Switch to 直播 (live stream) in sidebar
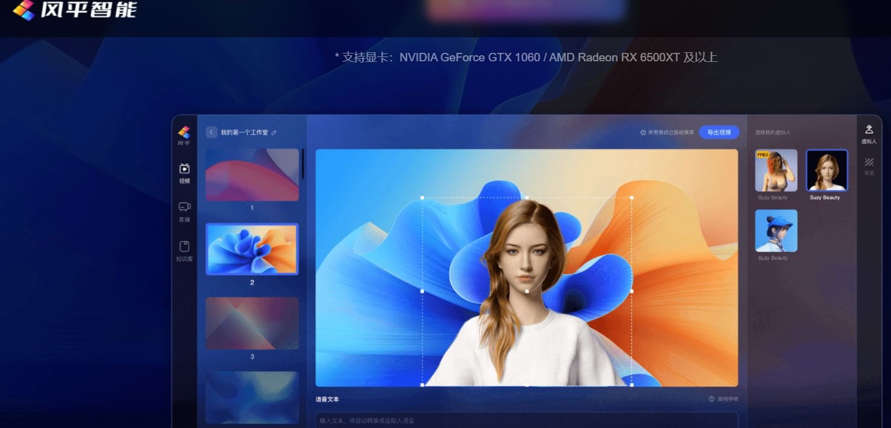 184,211
